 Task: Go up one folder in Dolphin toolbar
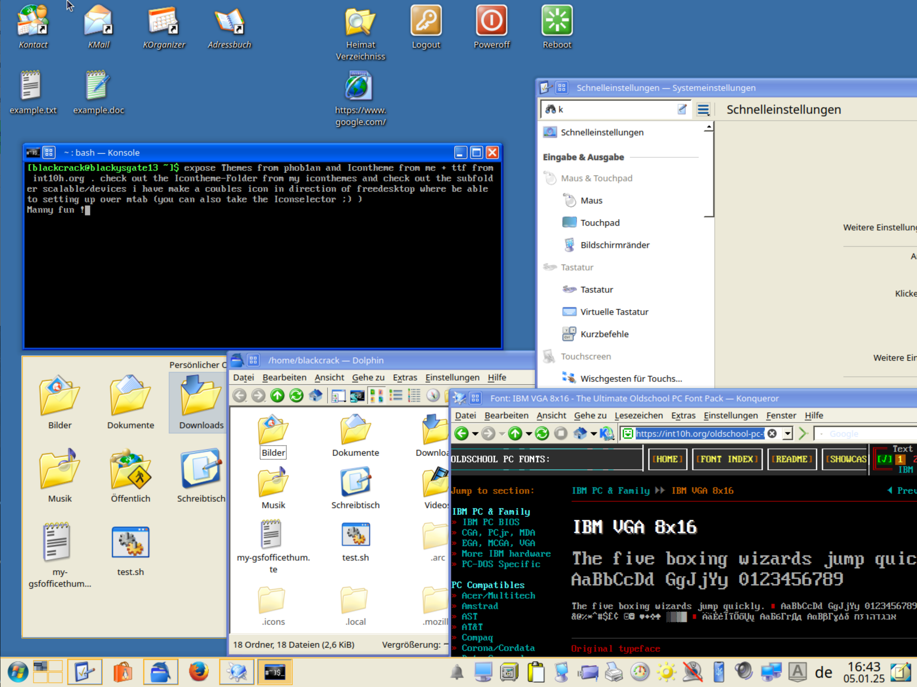click(x=277, y=396)
